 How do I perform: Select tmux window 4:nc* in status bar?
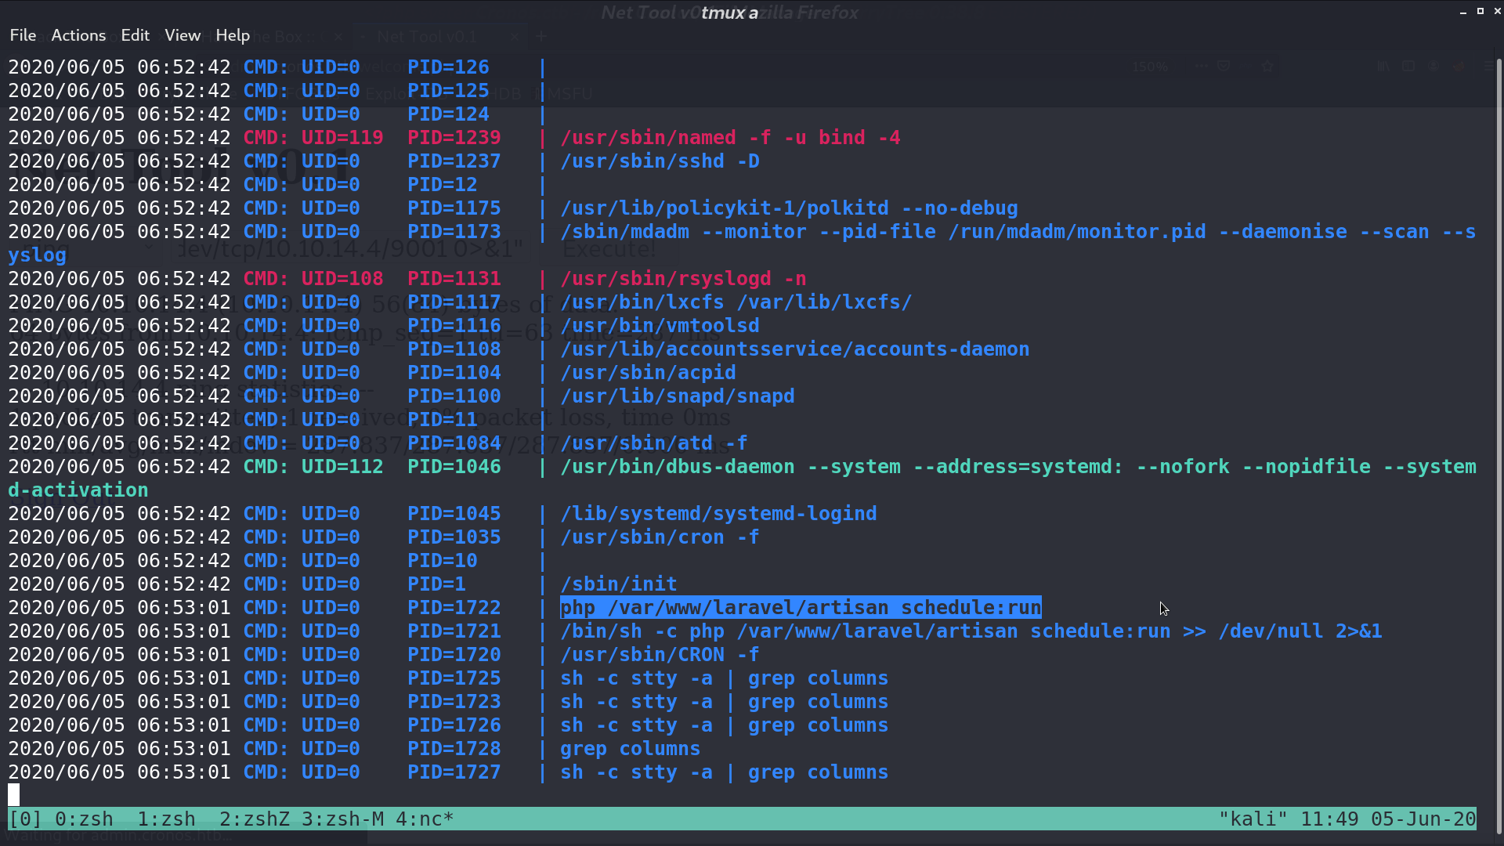tap(425, 819)
